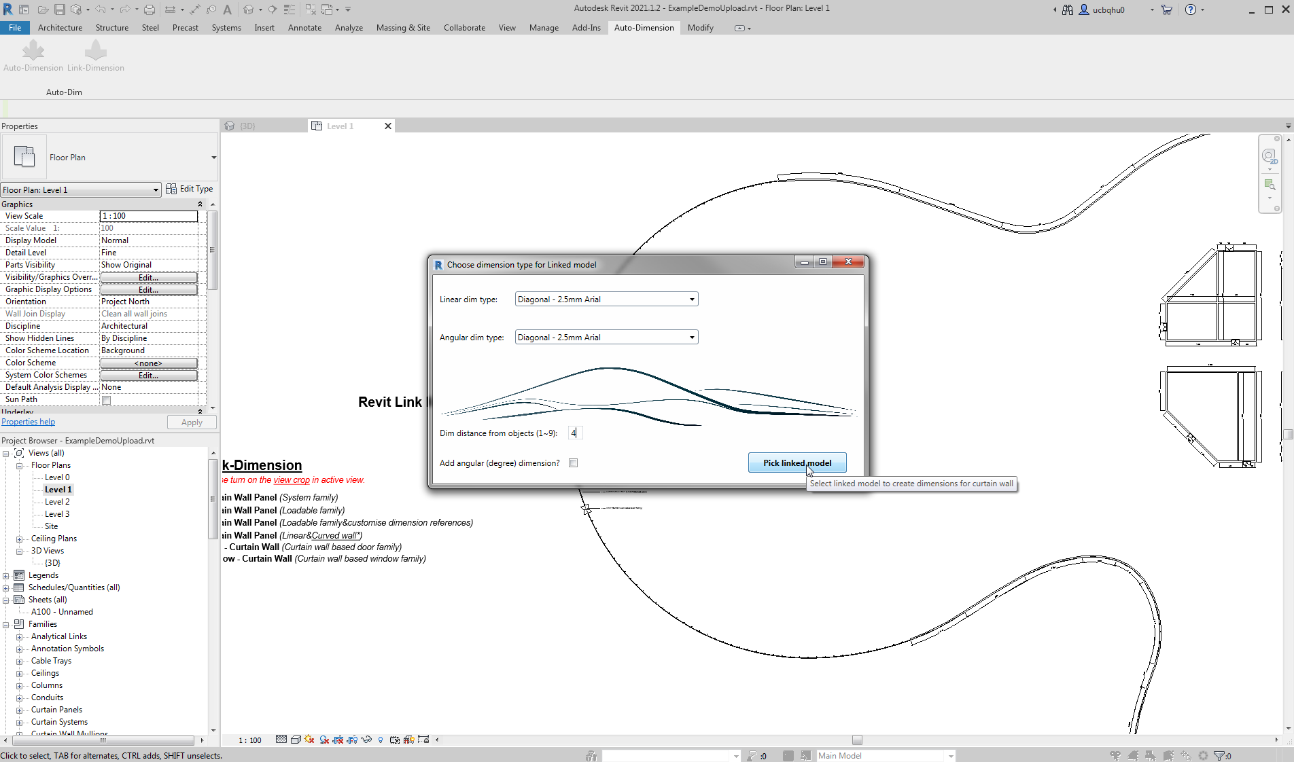This screenshot has height=762, width=1294.
Task: Click the drawing area horizontal scrollbar thumb
Action: (x=857, y=740)
